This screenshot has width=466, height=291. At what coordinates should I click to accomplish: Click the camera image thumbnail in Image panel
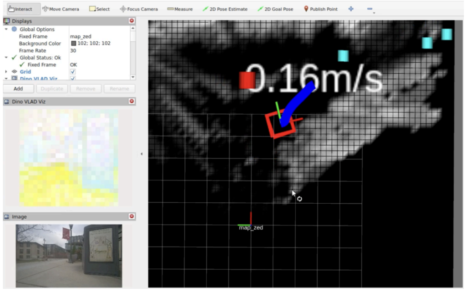(69, 256)
